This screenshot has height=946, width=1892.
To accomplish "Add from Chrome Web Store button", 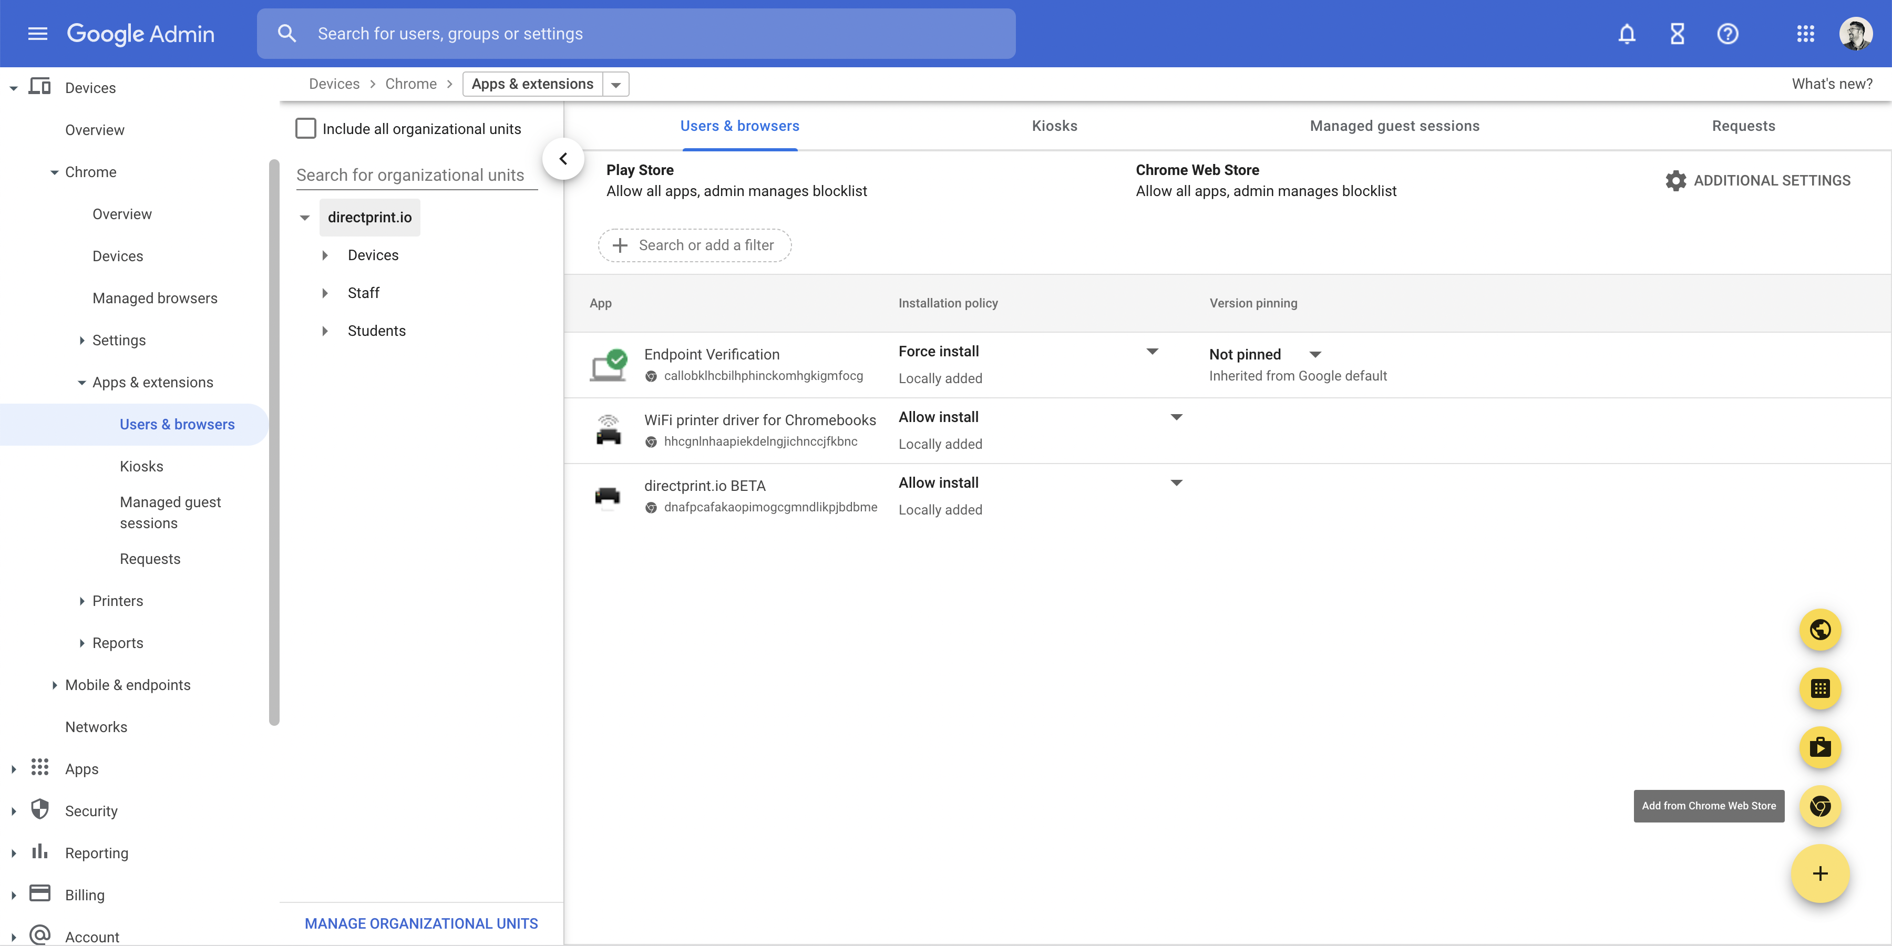I will [1820, 806].
